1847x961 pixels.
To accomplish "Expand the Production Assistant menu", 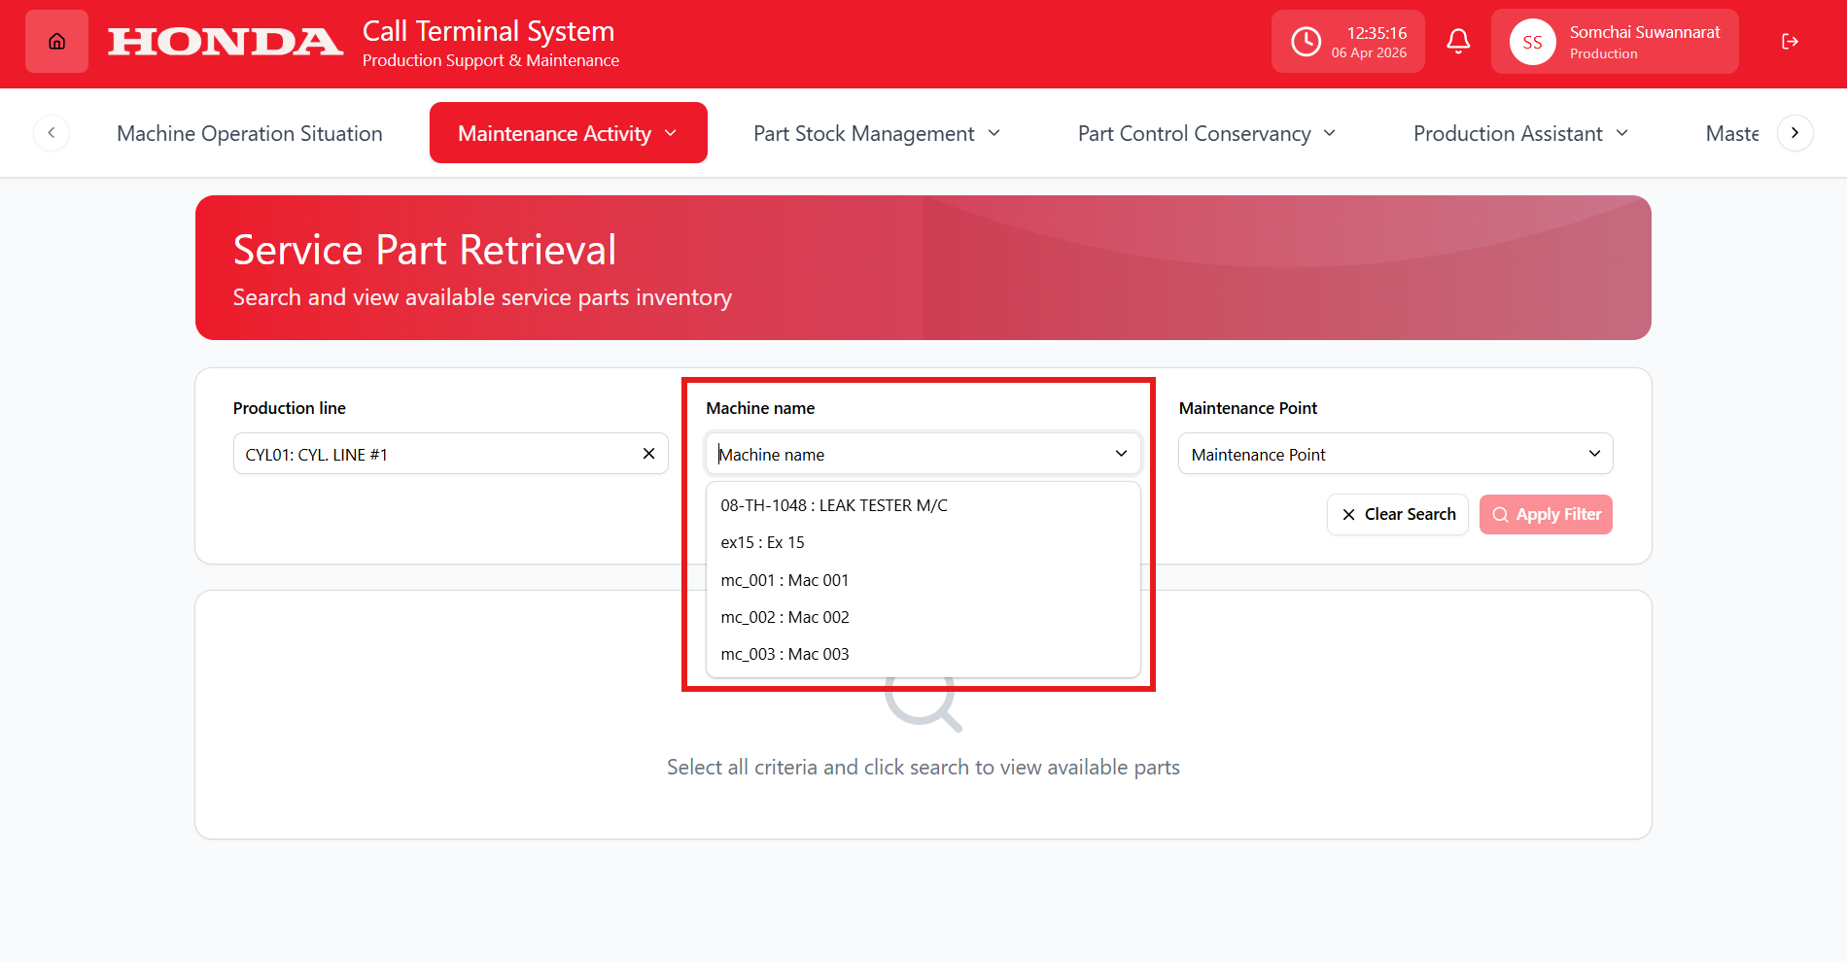I will 1519,133.
